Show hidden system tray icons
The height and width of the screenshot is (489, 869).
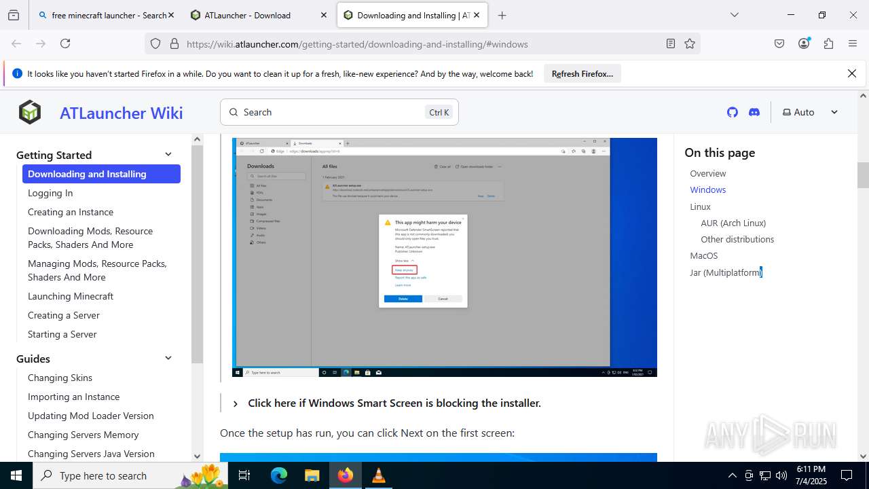click(732, 475)
